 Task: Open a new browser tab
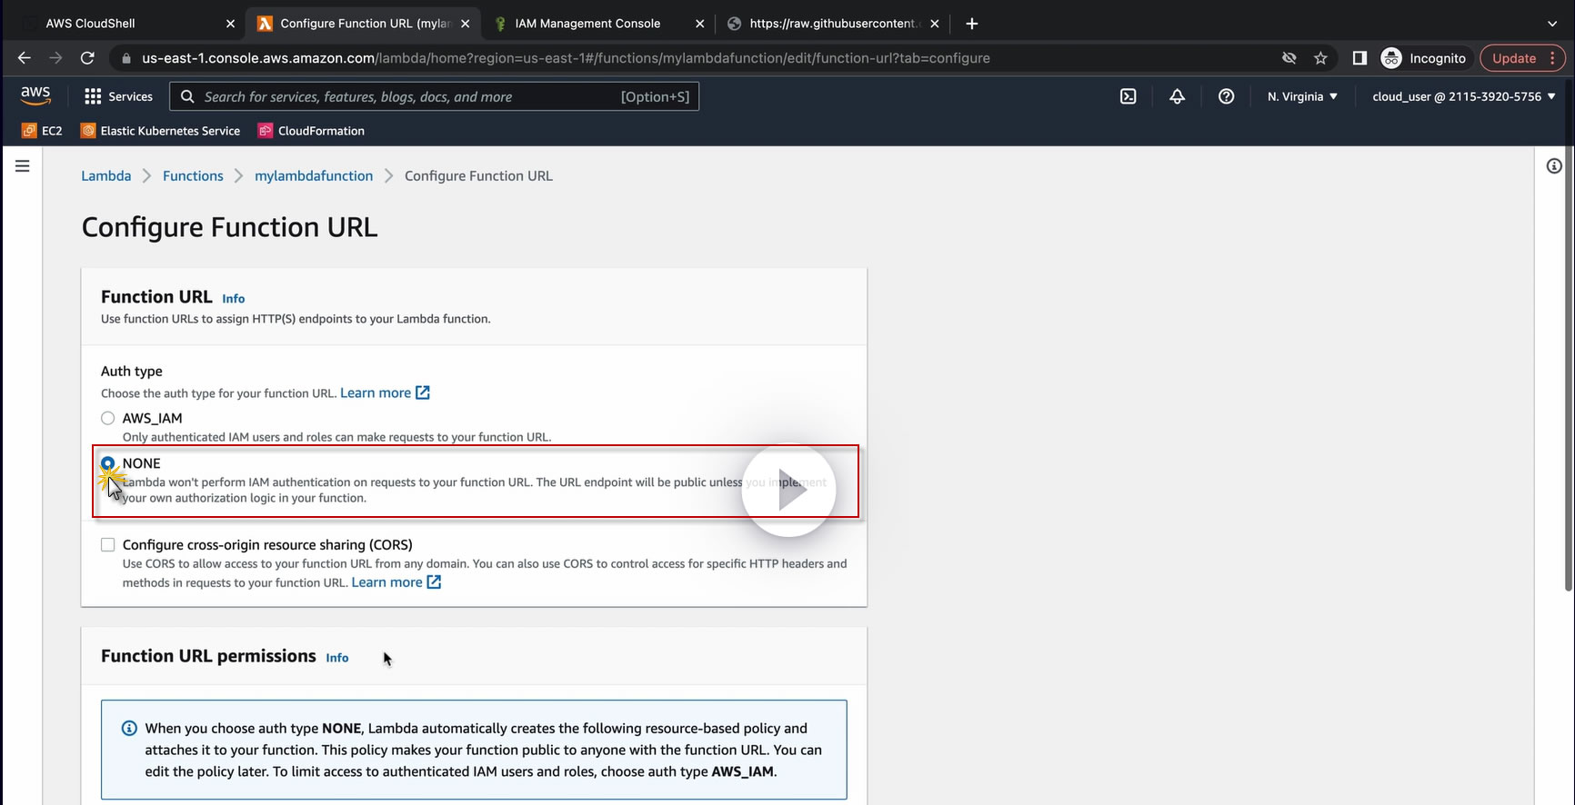(972, 24)
